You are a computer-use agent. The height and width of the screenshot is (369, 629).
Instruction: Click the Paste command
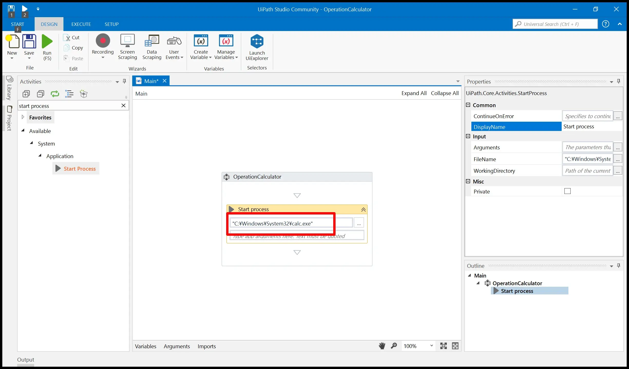click(x=73, y=58)
